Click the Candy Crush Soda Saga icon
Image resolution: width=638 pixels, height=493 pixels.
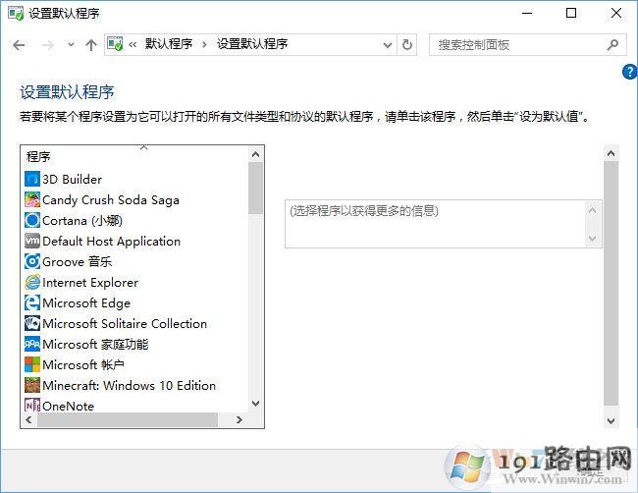tap(32, 199)
